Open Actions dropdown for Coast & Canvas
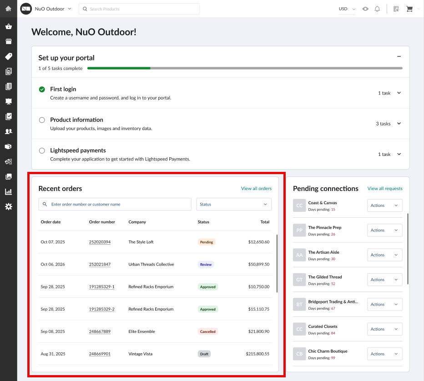 (x=384, y=206)
